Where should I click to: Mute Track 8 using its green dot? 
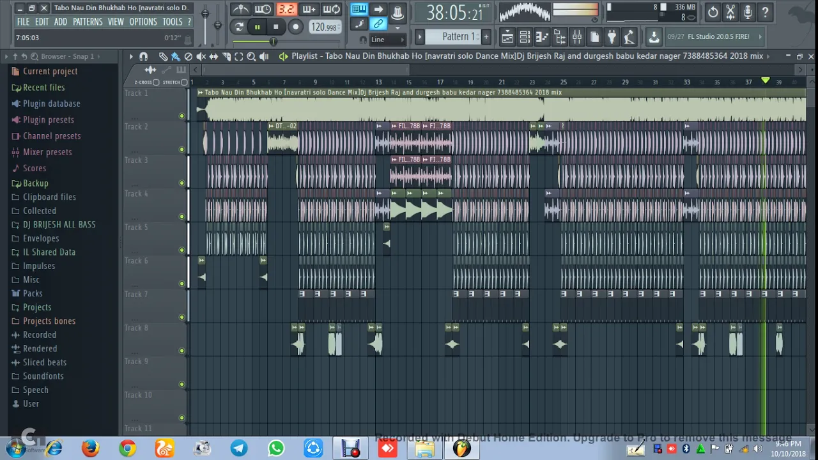coord(181,351)
